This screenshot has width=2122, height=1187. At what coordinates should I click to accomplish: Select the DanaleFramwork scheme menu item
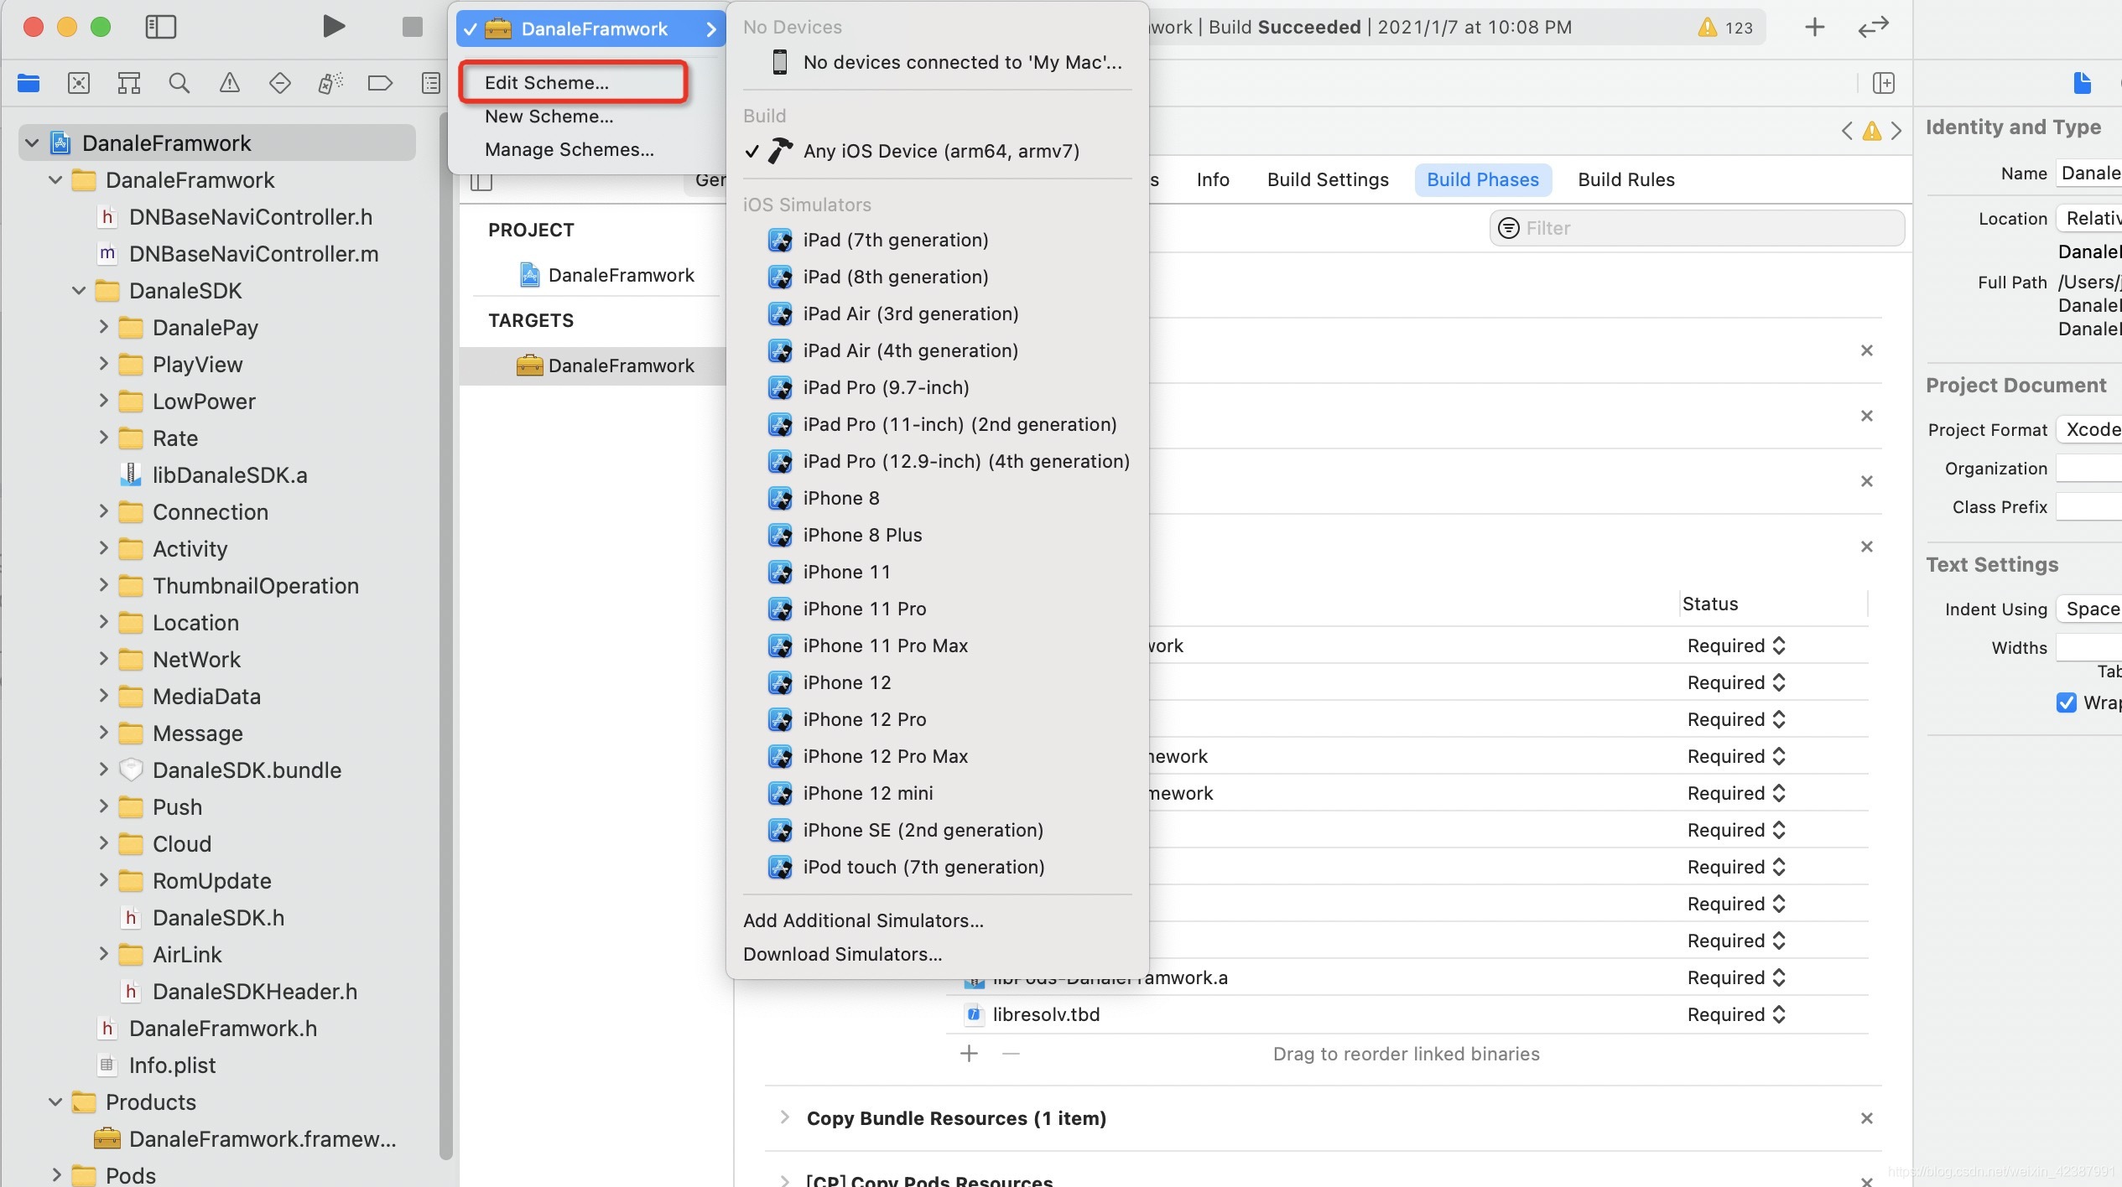pyautogui.click(x=590, y=29)
